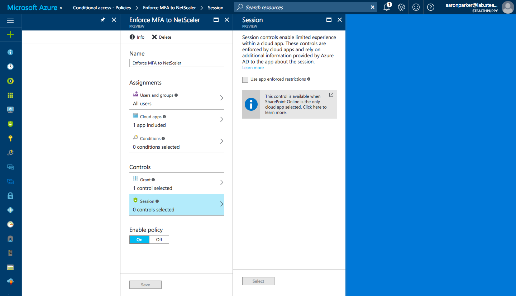Check Use app enforced restrictions checkbox

(245, 80)
